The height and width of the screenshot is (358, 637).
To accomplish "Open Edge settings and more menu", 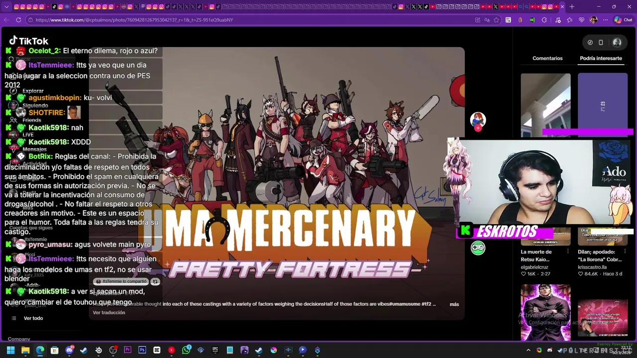I will pyautogui.click(x=605, y=20).
